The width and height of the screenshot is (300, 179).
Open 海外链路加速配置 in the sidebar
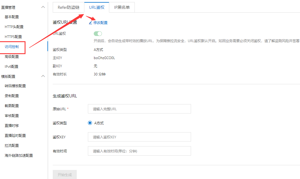click(19, 156)
